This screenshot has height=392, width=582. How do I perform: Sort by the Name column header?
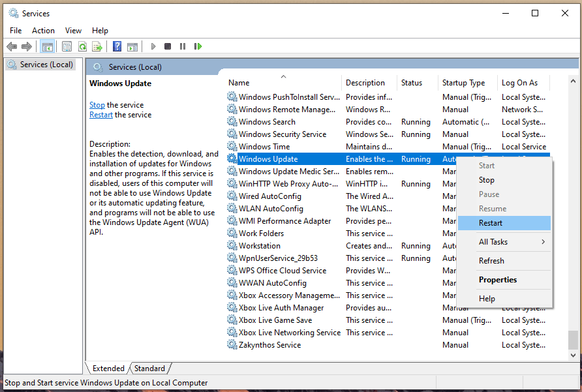pos(284,83)
